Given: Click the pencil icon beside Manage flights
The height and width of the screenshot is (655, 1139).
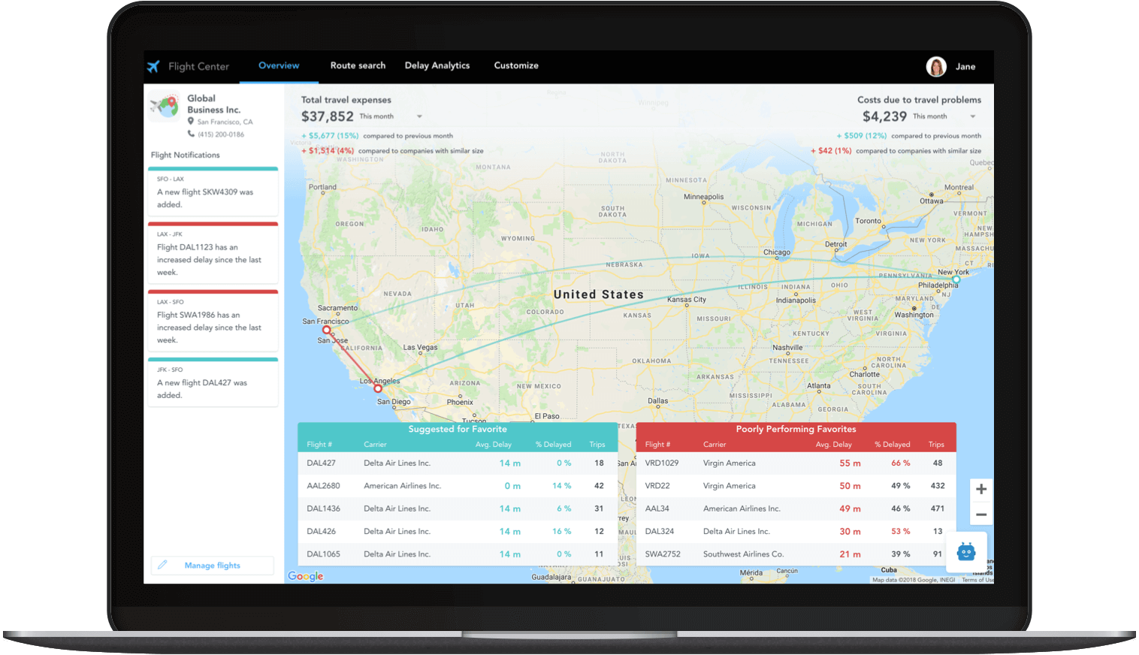Looking at the screenshot, I should [x=162, y=565].
